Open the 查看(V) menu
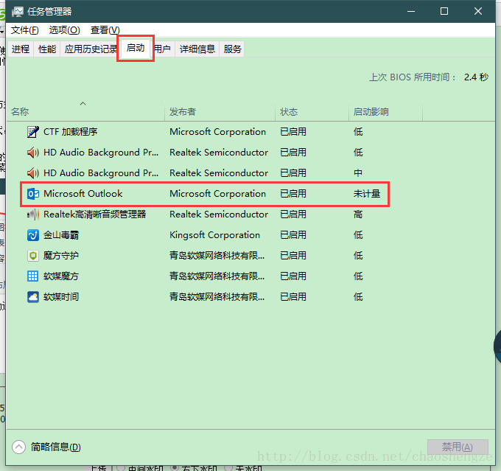The width and height of the screenshot is (501, 471). (x=105, y=30)
